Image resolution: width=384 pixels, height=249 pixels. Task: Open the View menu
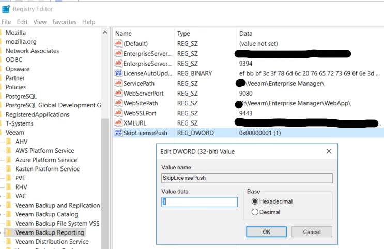40,22
